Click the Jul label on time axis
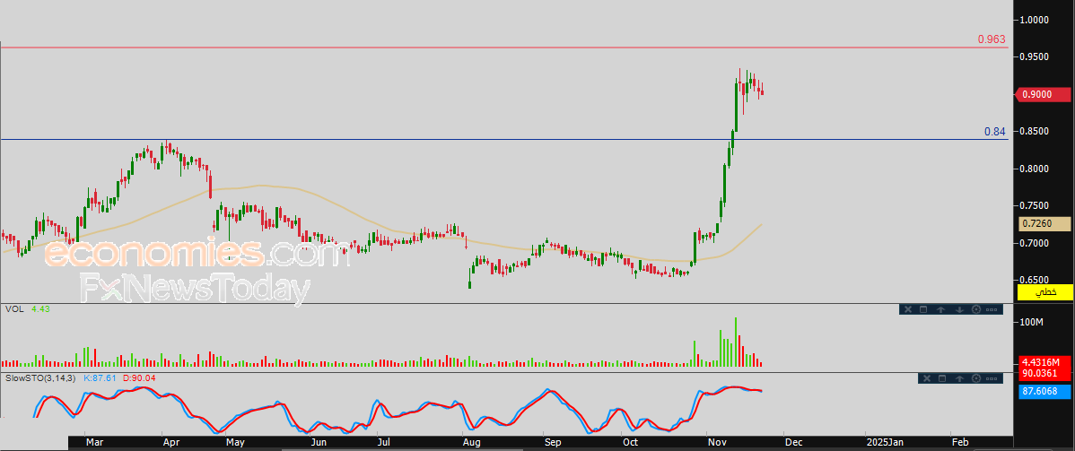The image size is (1075, 451). point(384,443)
